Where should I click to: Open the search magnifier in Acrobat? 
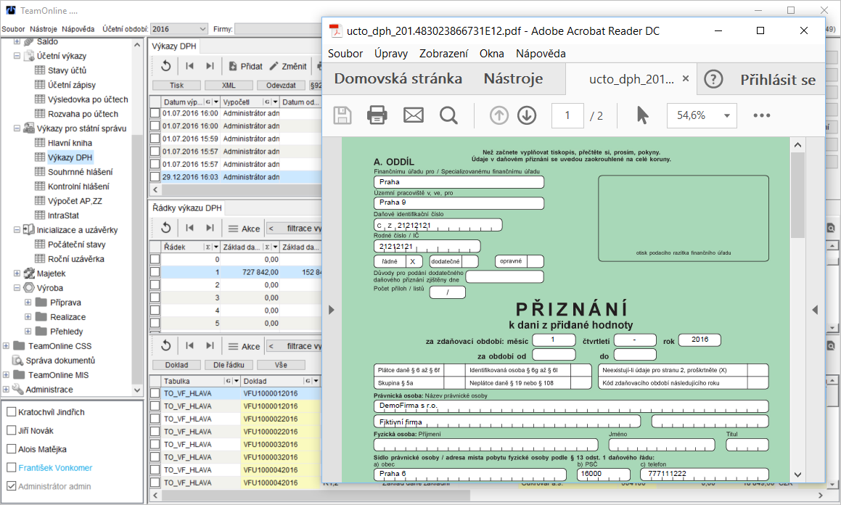coord(448,115)
